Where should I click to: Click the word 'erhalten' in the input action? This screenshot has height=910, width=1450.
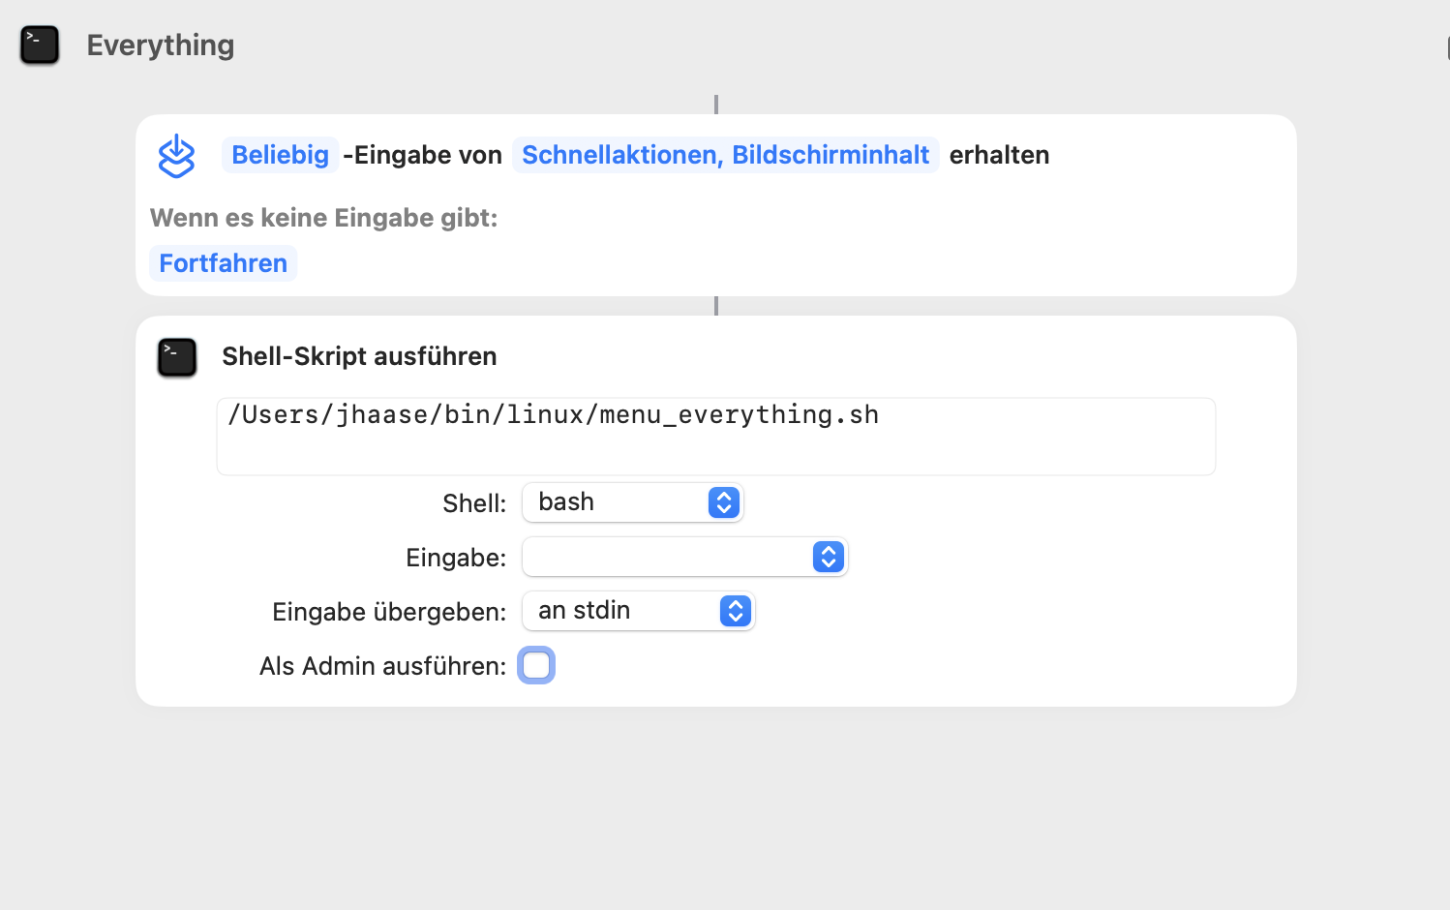click(x=999, y=155)
